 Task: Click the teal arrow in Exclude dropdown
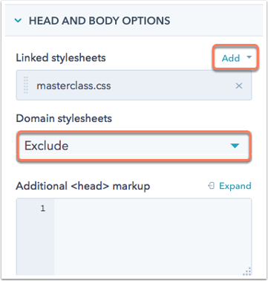coord(235,146)
